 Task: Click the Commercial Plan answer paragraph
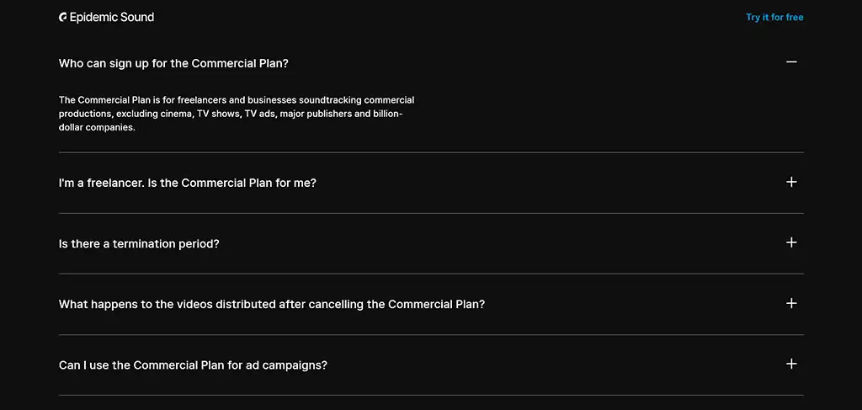237,114
